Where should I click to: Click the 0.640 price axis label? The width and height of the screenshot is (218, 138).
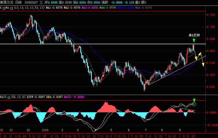tap(211, 63)
